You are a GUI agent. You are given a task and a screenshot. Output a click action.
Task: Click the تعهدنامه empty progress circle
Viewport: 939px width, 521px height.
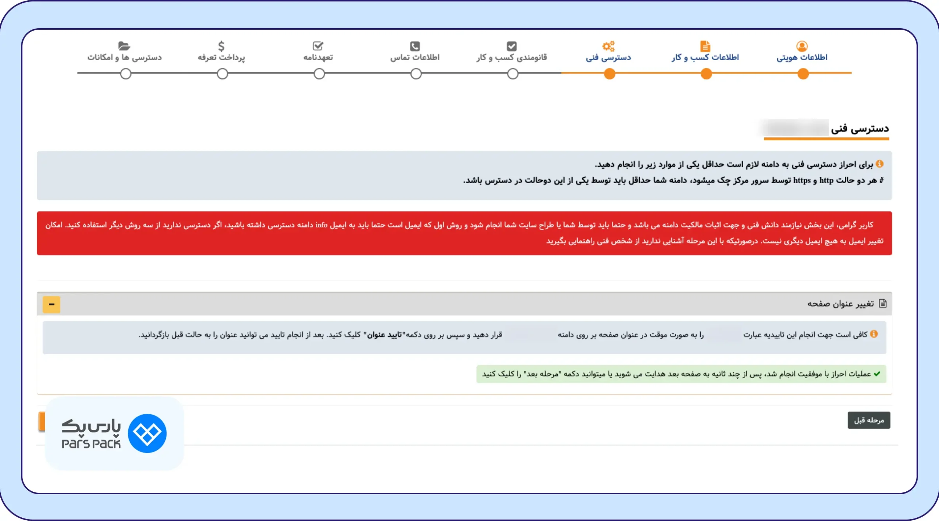(319, 74)
